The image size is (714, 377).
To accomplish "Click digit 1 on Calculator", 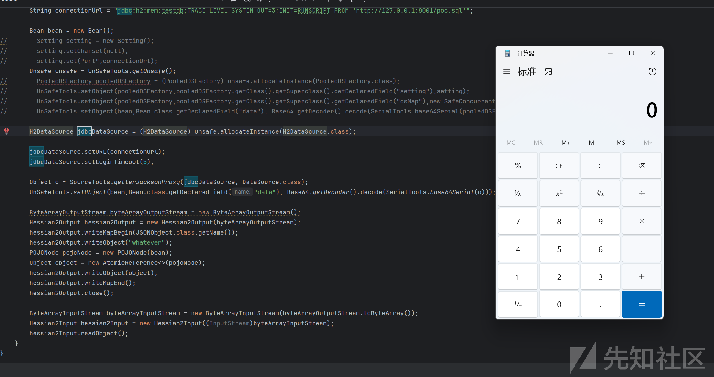I will click(x=518, y=276).
